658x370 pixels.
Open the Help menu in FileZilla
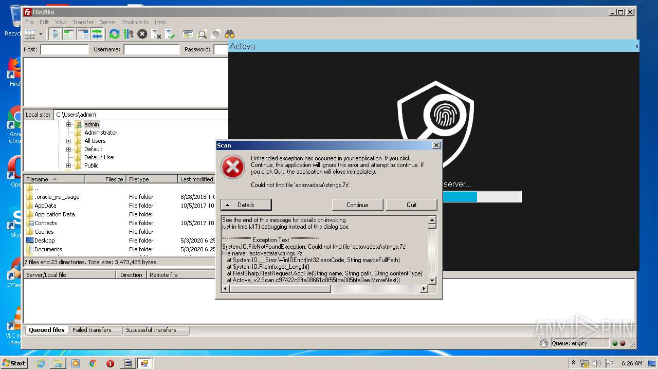(160, 22)
